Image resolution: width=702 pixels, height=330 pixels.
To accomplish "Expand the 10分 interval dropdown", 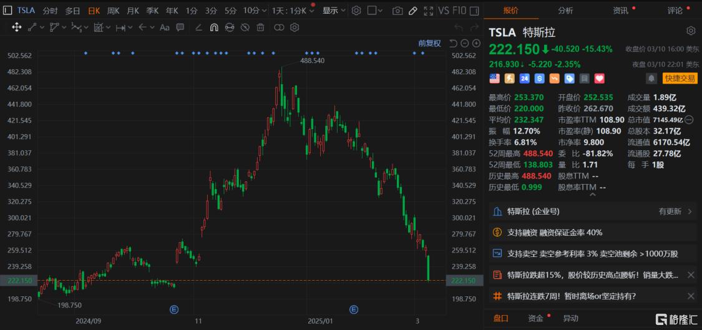I will coord(264,11).
